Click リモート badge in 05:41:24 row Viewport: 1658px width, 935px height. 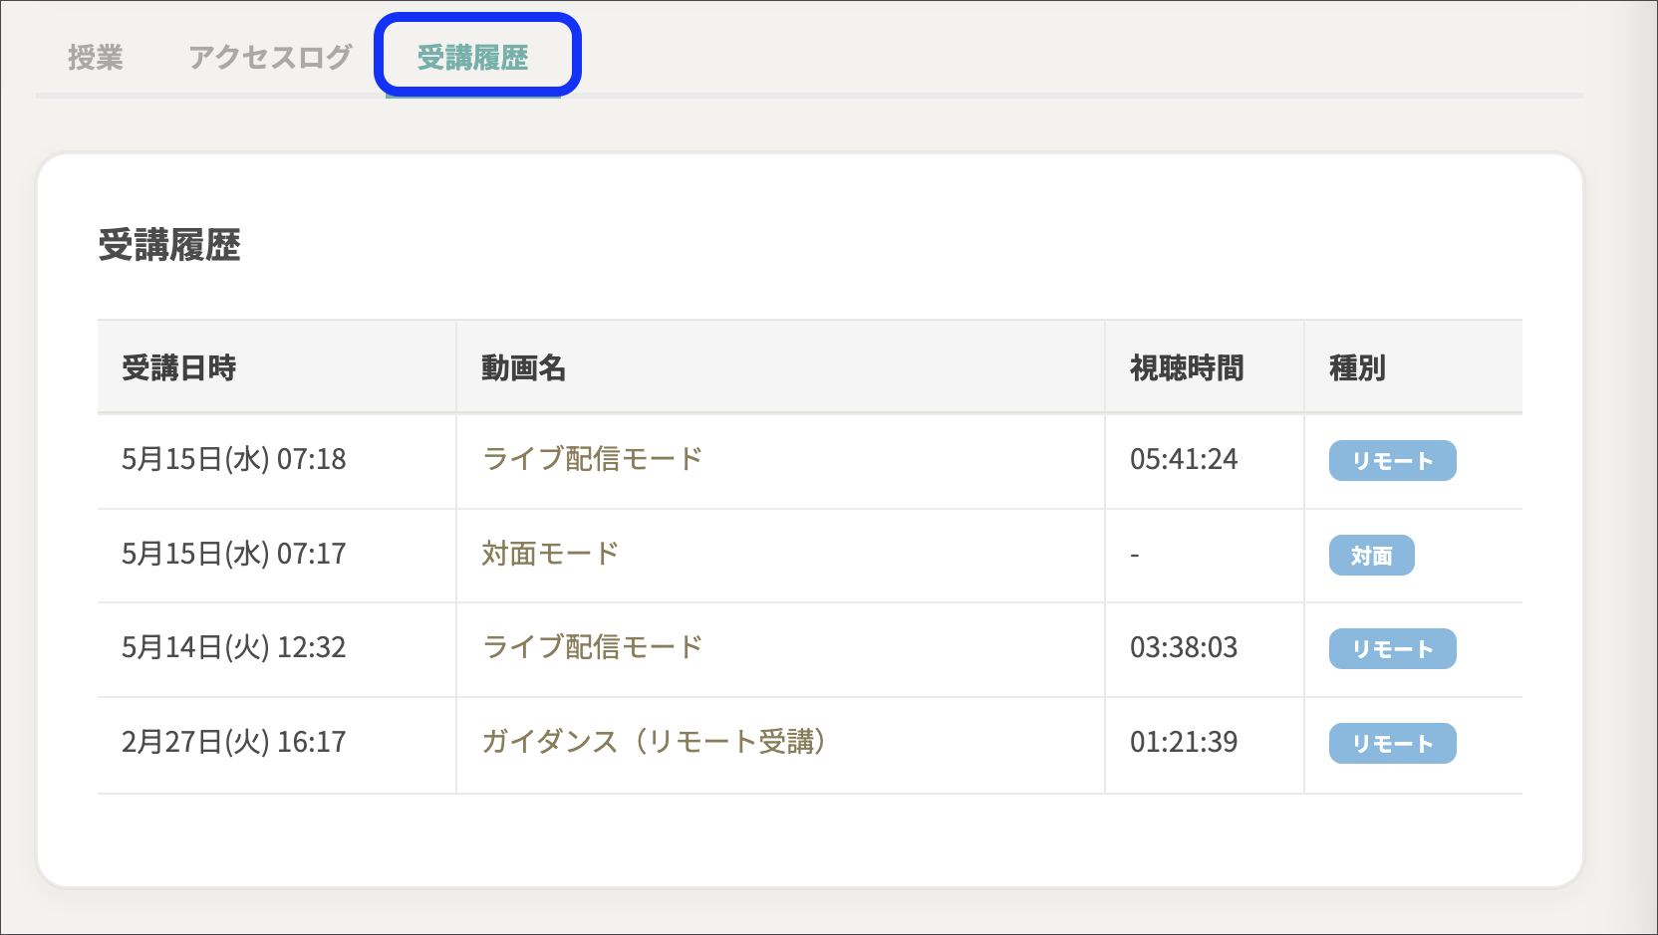1392,461
